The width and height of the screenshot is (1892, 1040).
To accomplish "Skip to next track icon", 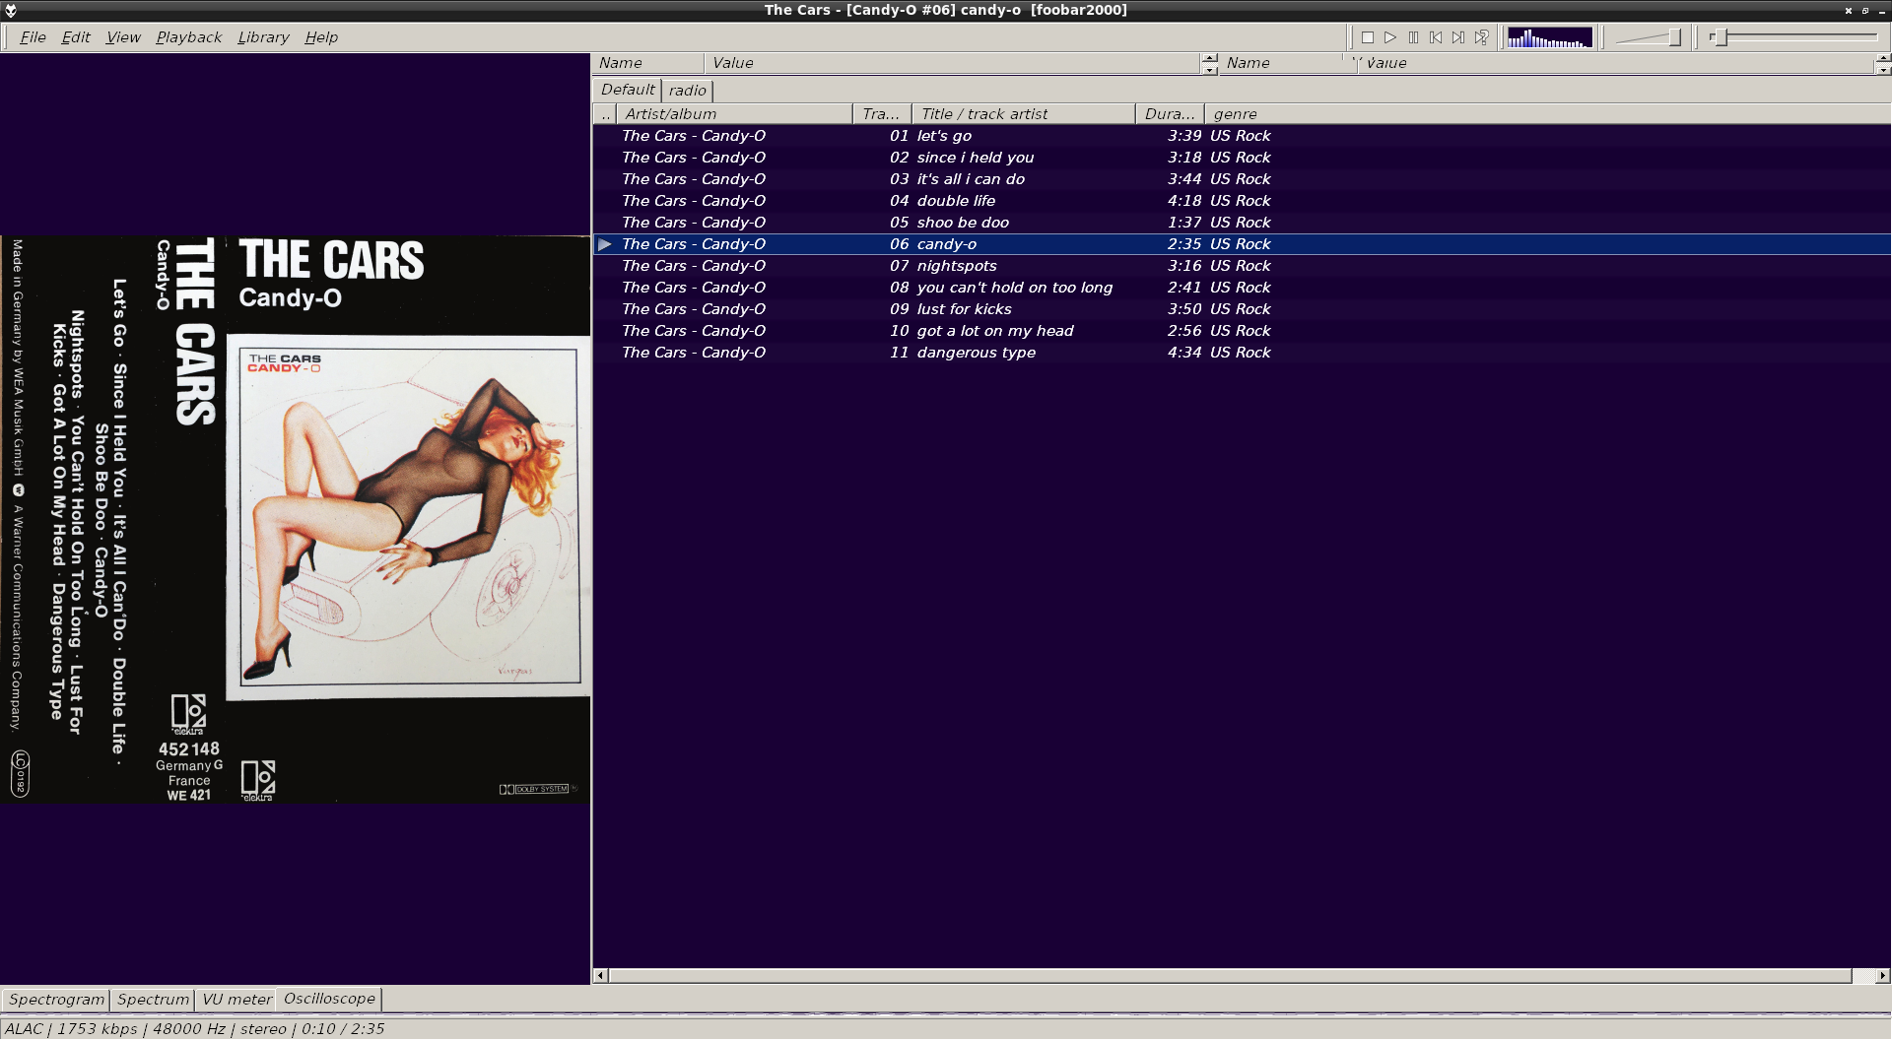I will (x=1458, y=37).
